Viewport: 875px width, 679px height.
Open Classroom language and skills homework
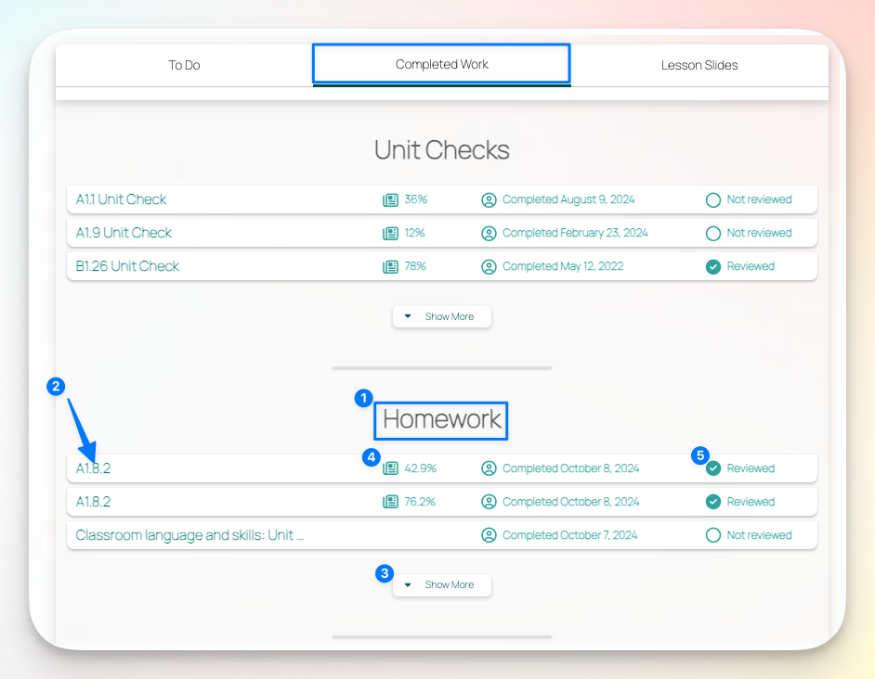pyautogui.click(x=189, y=535)
